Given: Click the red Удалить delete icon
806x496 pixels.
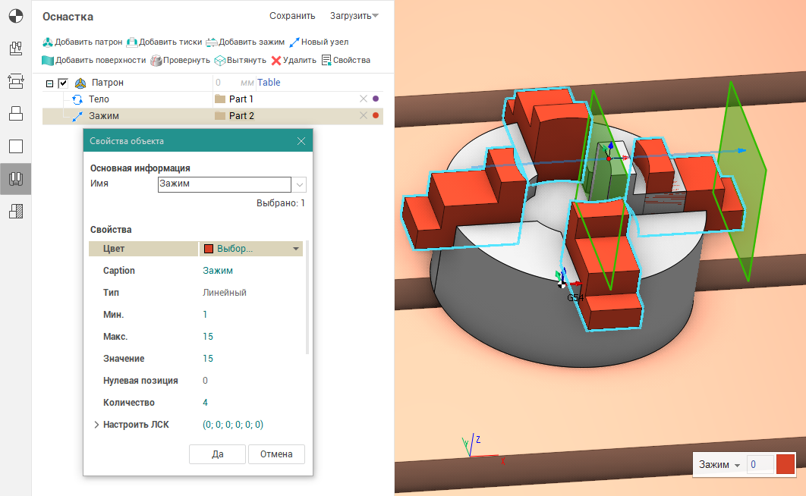Looking at the screenshot, I should 276,61.
